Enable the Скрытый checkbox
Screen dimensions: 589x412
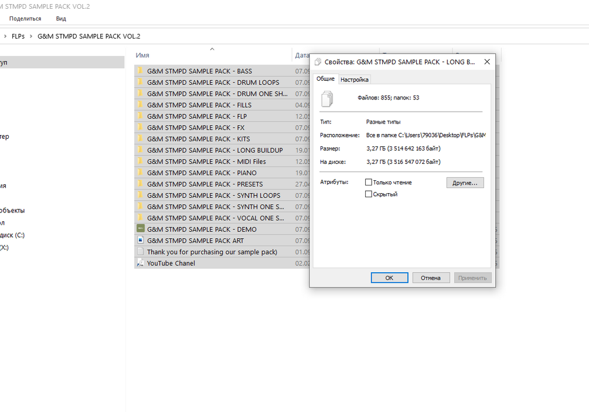point(369,194)
